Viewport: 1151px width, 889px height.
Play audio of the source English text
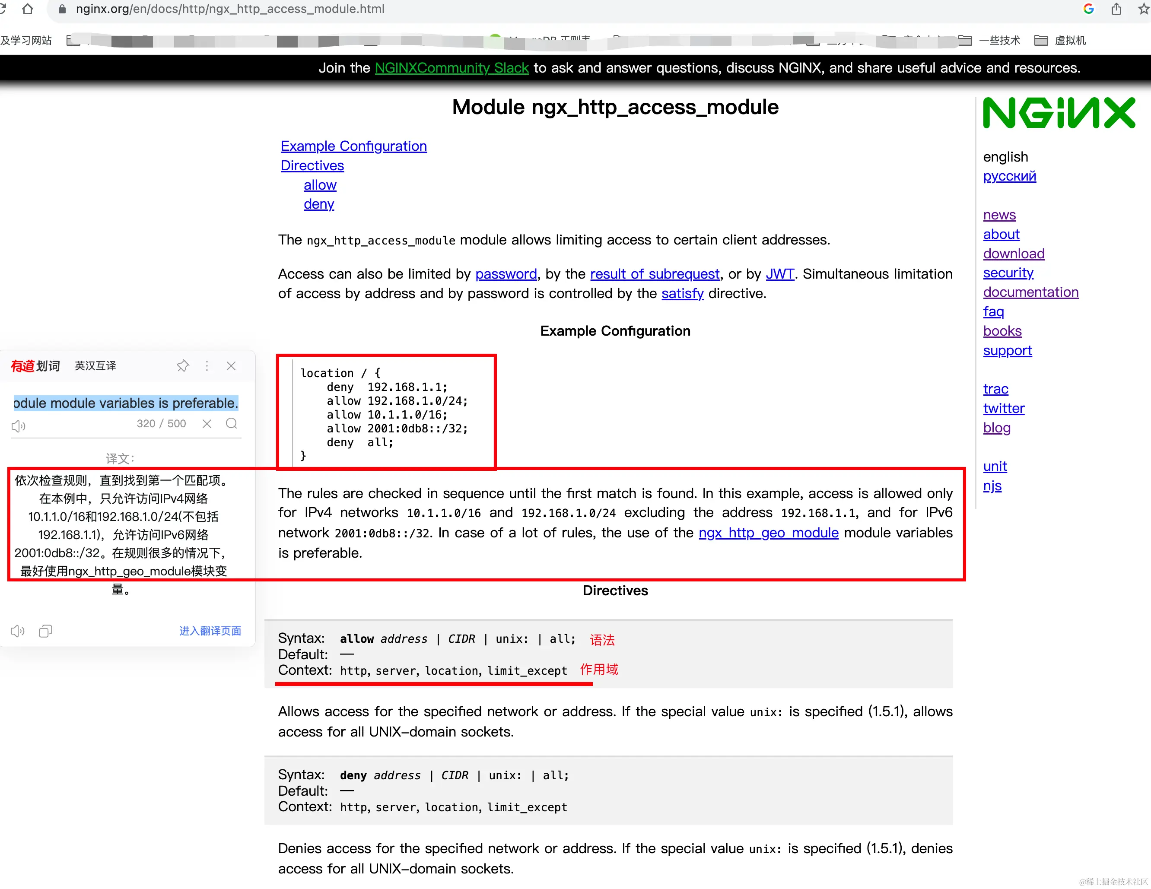click(x=19, y=426)
